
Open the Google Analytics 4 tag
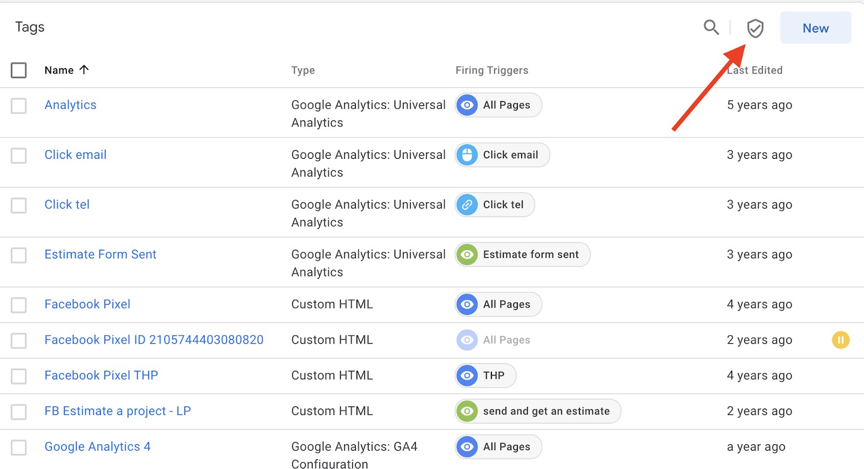pyautogui.click(x=97, y=447)
